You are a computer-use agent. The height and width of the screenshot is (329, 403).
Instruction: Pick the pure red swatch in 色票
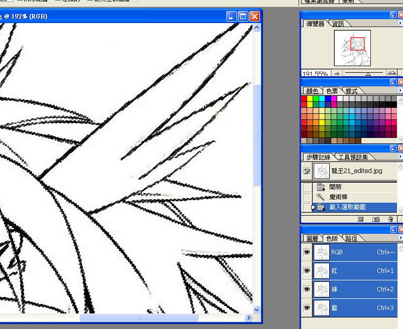(304, 99)
